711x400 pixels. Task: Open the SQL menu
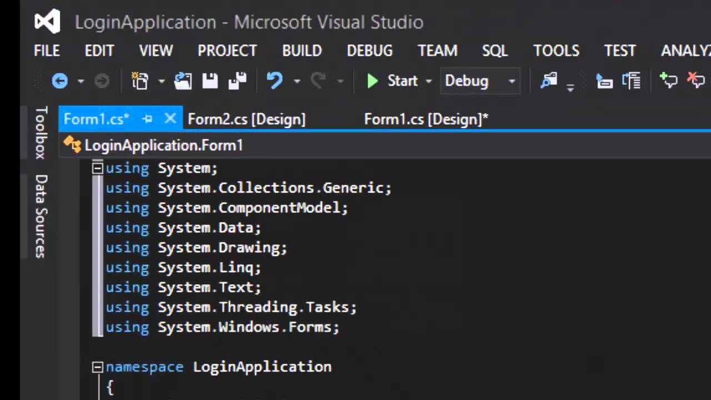pyautogui.click(x=495, y=51)
